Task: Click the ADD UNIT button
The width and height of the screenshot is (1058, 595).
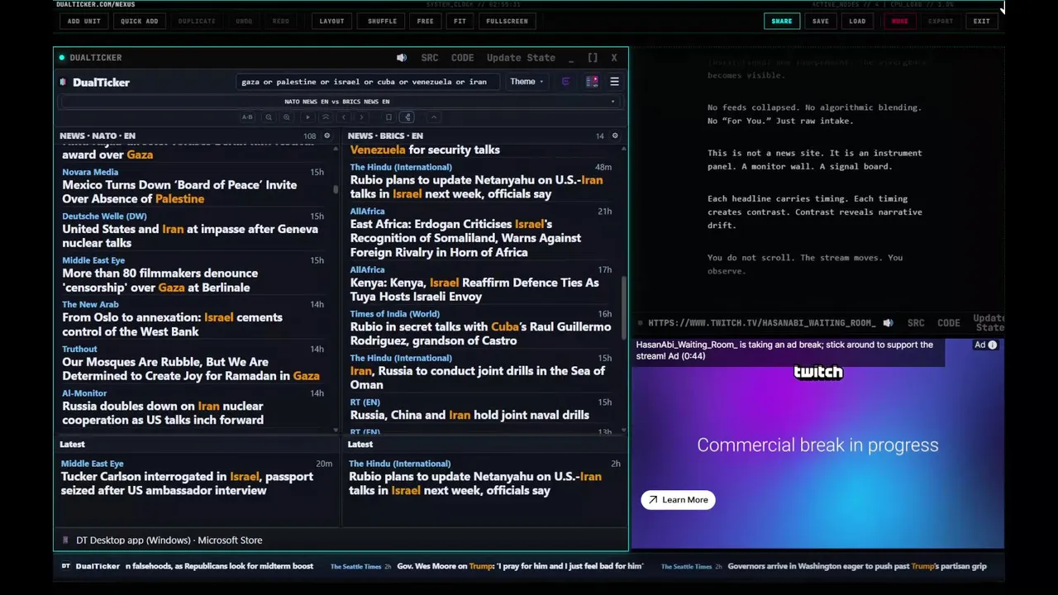Action: tap(84, 21)
